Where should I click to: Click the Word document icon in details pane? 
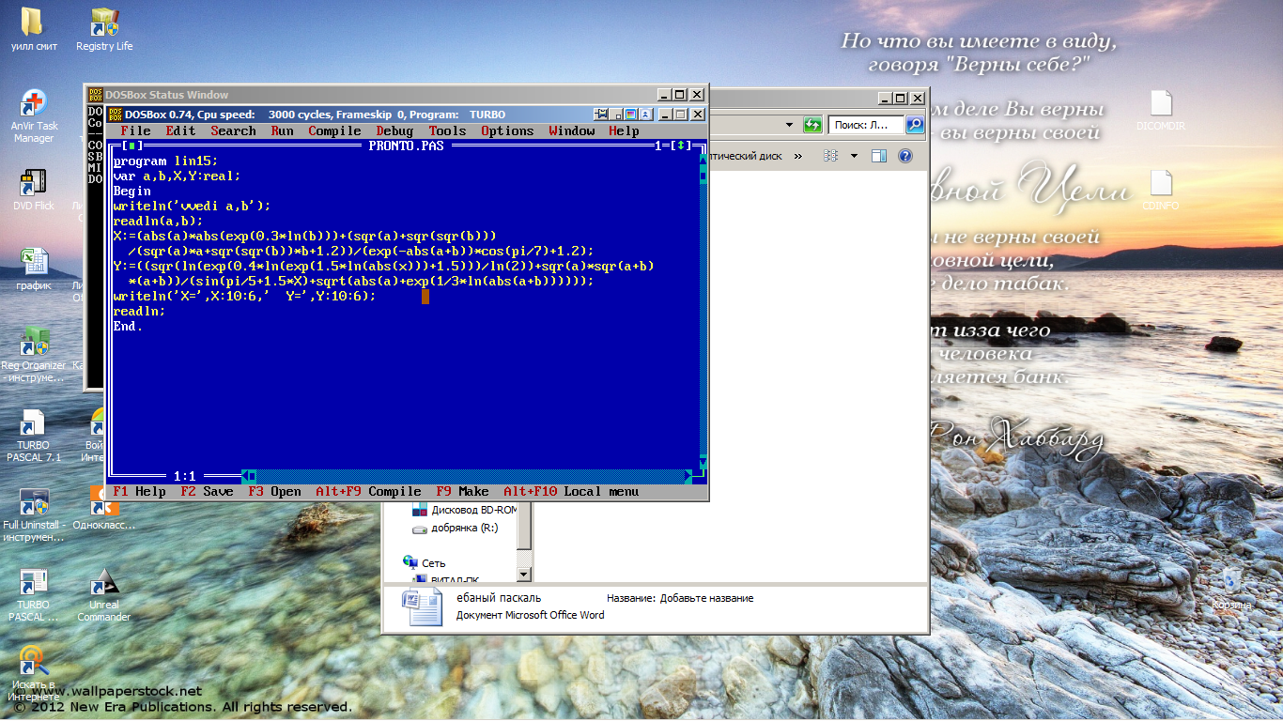pos(422,607)
